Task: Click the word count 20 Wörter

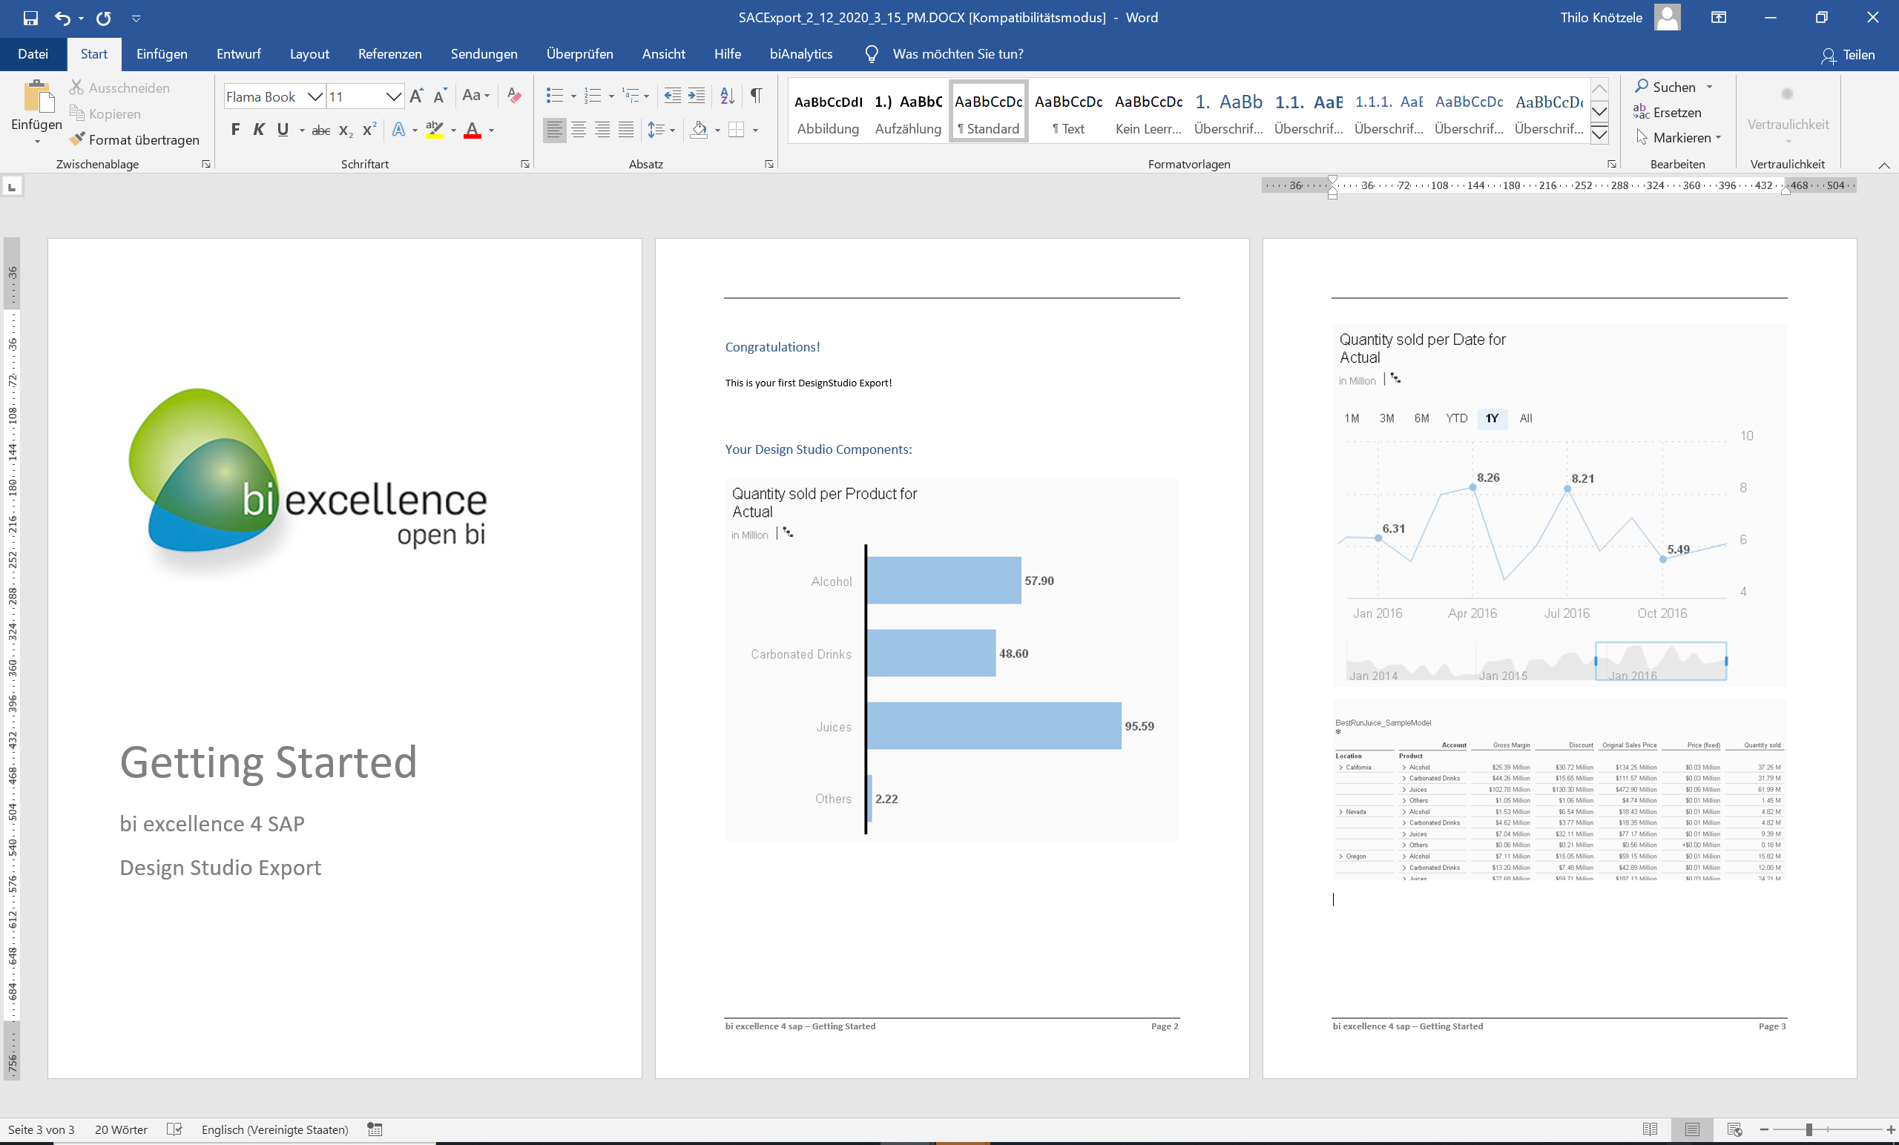Action: pyautogui.click(x=121, y=1129)
